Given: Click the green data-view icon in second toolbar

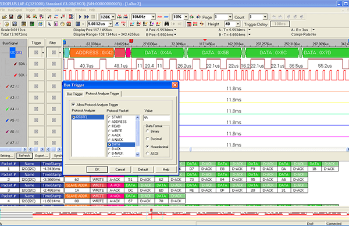Looking at the screenshot, I should point(32,24).
